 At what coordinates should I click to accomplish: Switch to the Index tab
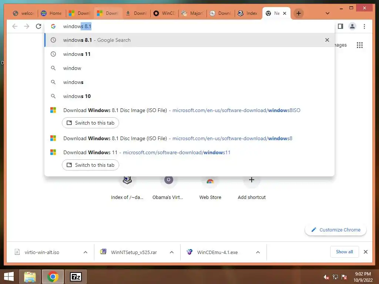point(248,13)
